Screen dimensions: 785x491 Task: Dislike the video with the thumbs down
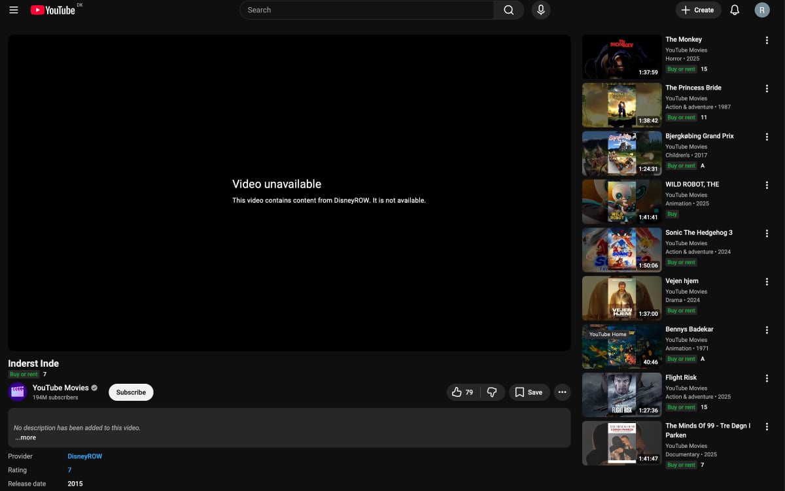[493, 392]
